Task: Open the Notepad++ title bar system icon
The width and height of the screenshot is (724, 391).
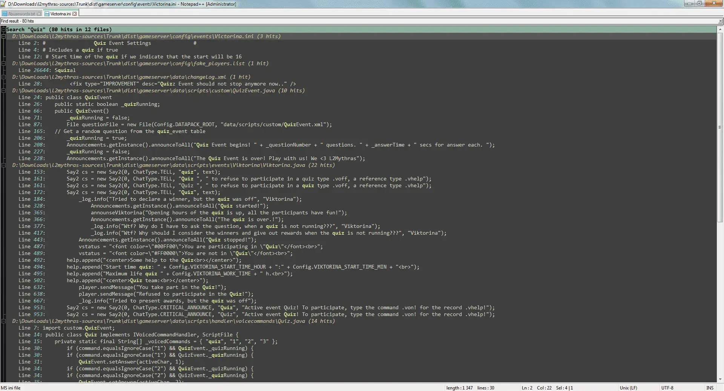Action: tap(3, 4)
